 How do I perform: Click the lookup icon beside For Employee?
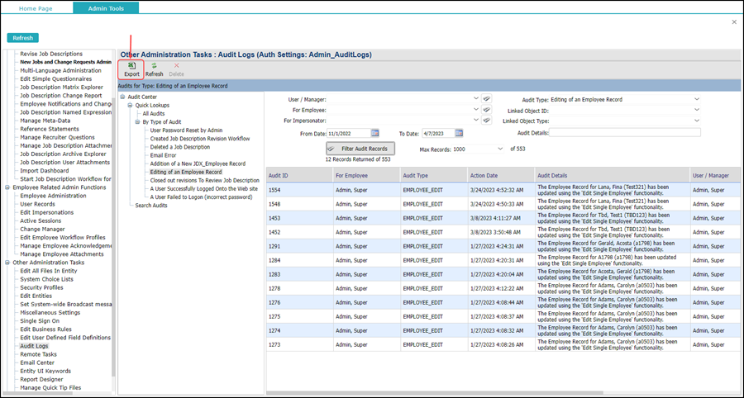486,110
